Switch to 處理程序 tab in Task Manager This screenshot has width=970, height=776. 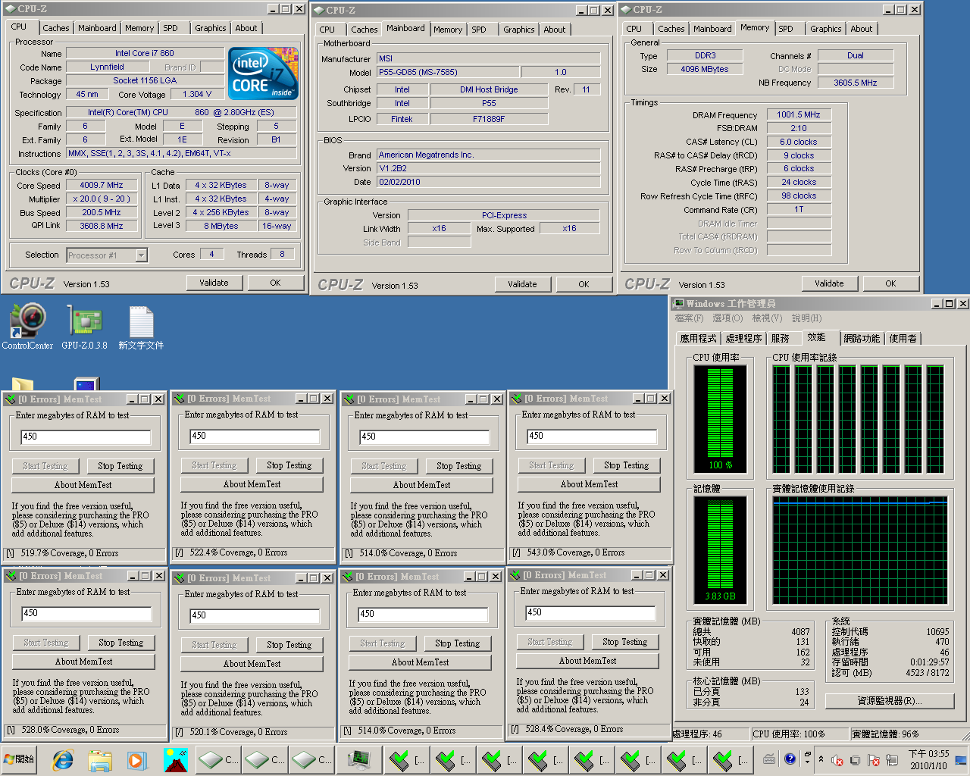(743, 339)
